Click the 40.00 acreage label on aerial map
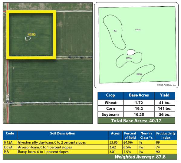Image resolution: width=181 pixels, height=163 pixels. pos(31,34)
